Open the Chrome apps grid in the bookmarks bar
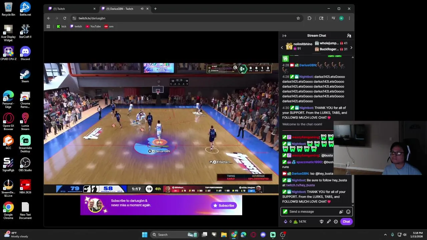This screenshot has height=240, width=427. coord(48,26)
